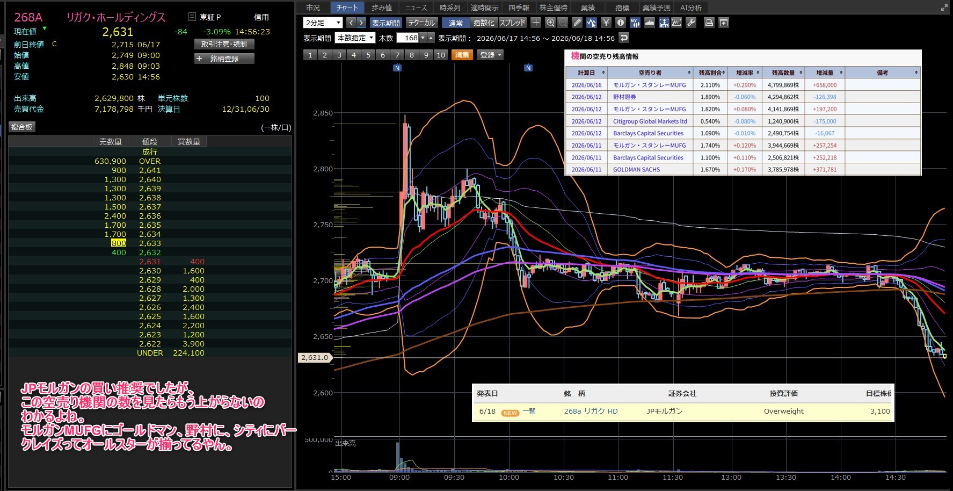Toggle AUTO vertical scale icon
The width and height of the screenshot is (953, 491).
[664, 23]
